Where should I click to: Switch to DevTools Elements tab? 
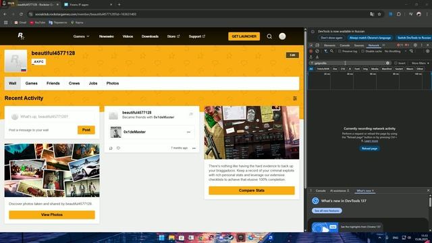(329, 45)
